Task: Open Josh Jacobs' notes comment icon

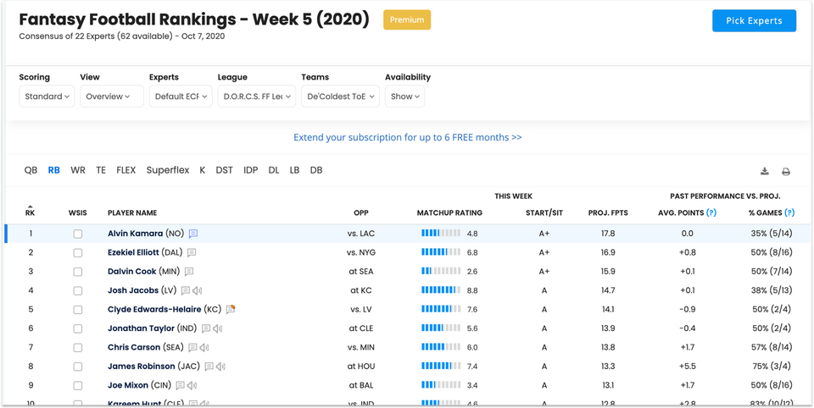Action: coord(186,291)
